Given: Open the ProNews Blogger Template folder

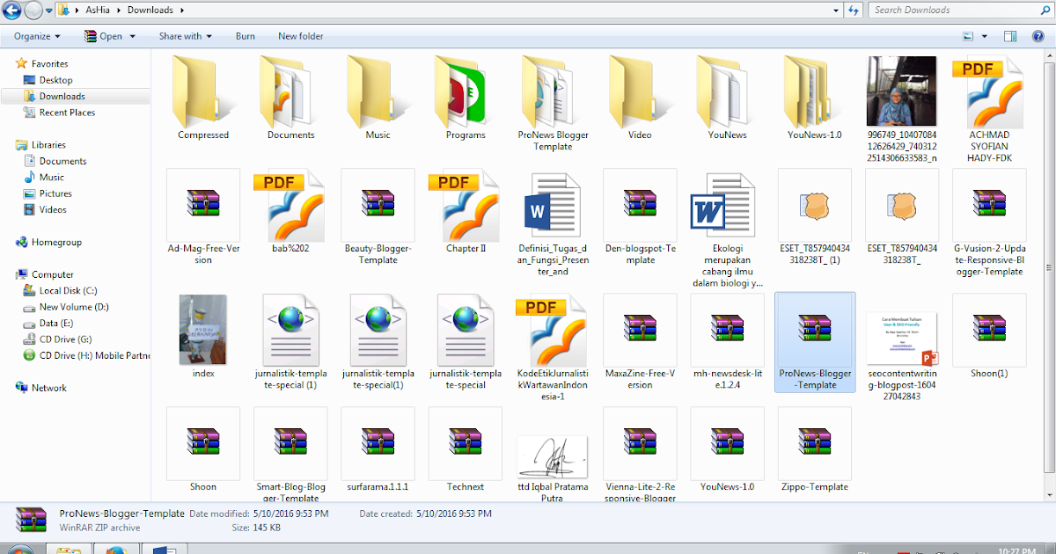Looking at the screenshot, I should pyautogui.click(x=553, y=92).
